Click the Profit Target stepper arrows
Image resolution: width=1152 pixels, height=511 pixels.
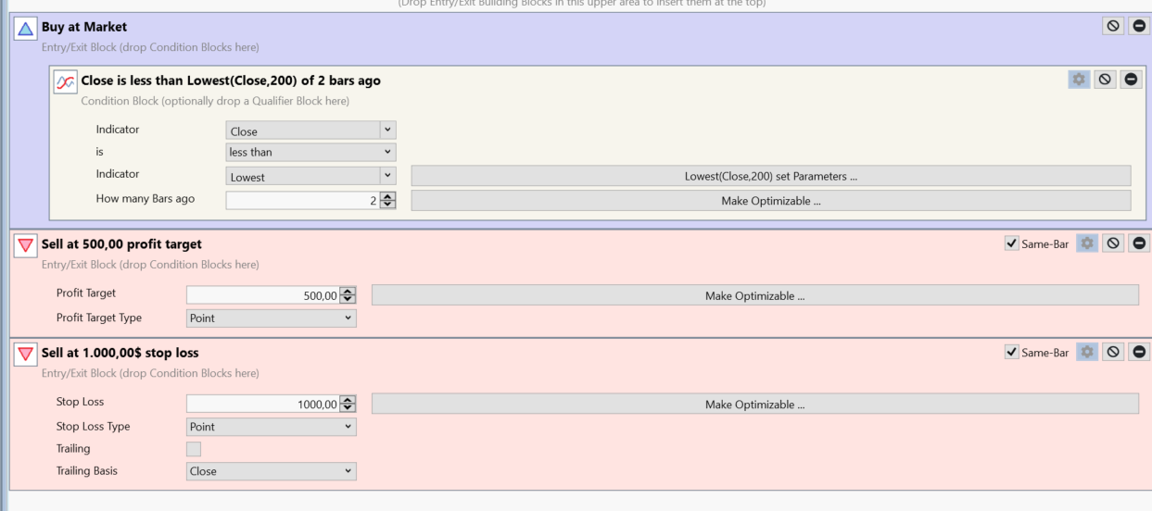click(x=348, y=296)
